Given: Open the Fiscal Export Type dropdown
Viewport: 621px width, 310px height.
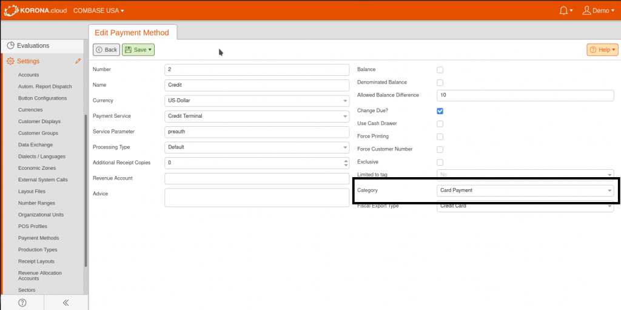Looking at the screenshot, I should click(525, 206).
